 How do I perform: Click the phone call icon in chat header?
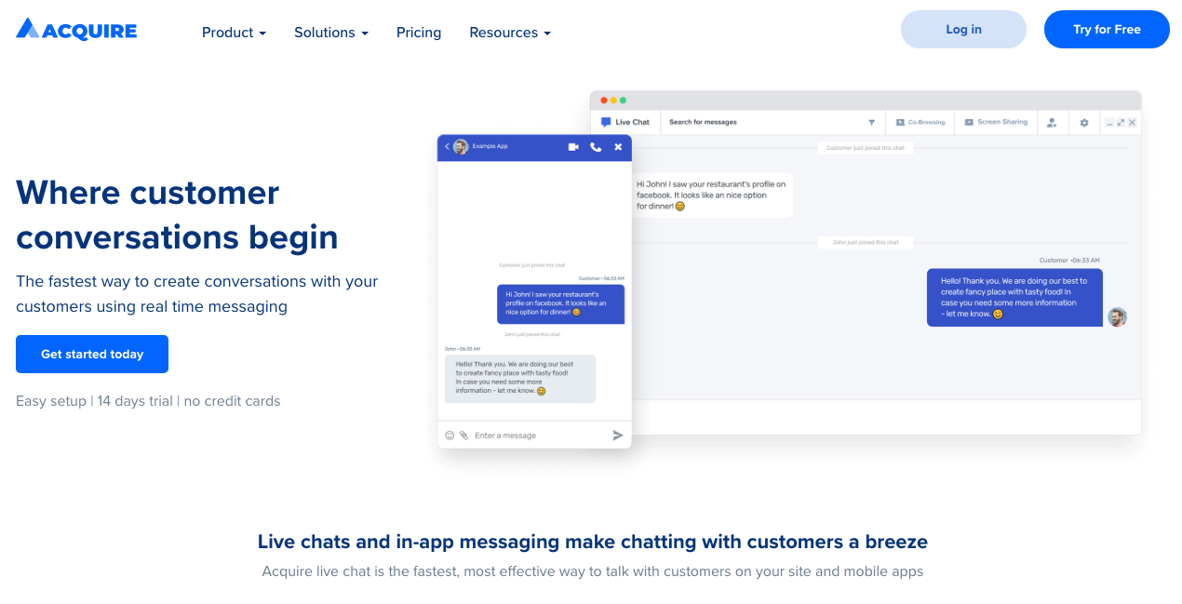tap(596, 147)
